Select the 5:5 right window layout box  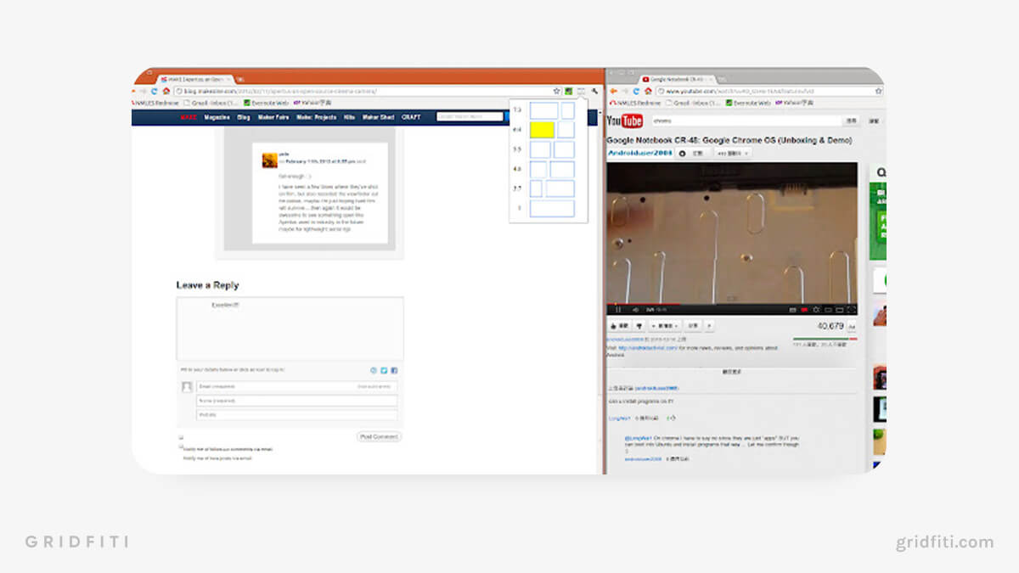point(564,149)
